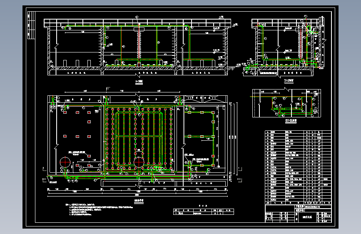Click the numbered notes paragraph at bottom left
This screenshot has width=361, height=234.
[99, 209]
